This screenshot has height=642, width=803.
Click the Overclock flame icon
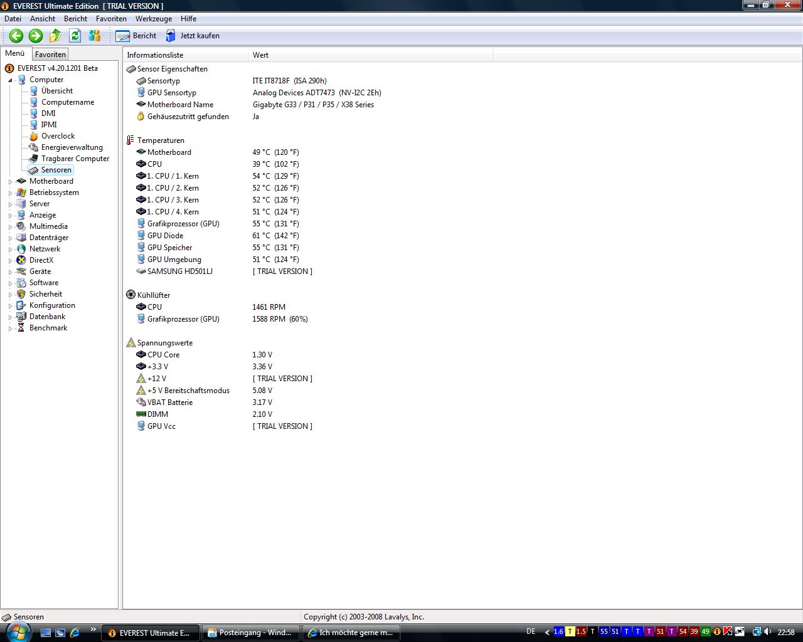click(34, 136)
